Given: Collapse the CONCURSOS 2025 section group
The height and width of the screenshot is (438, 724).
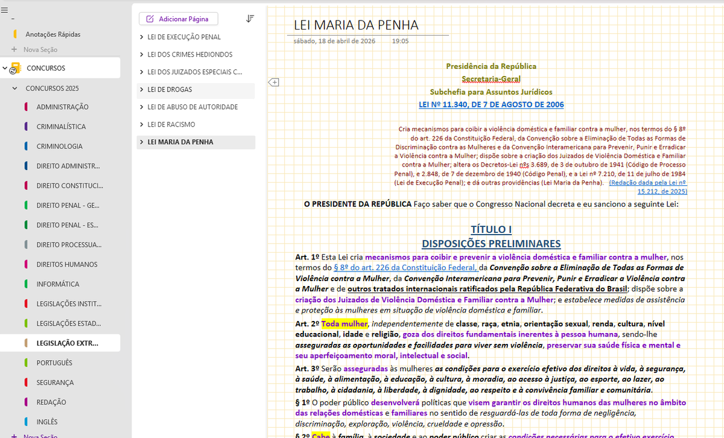Looking at the screenshot, I should pyautogui.click(x=15, y=88).
